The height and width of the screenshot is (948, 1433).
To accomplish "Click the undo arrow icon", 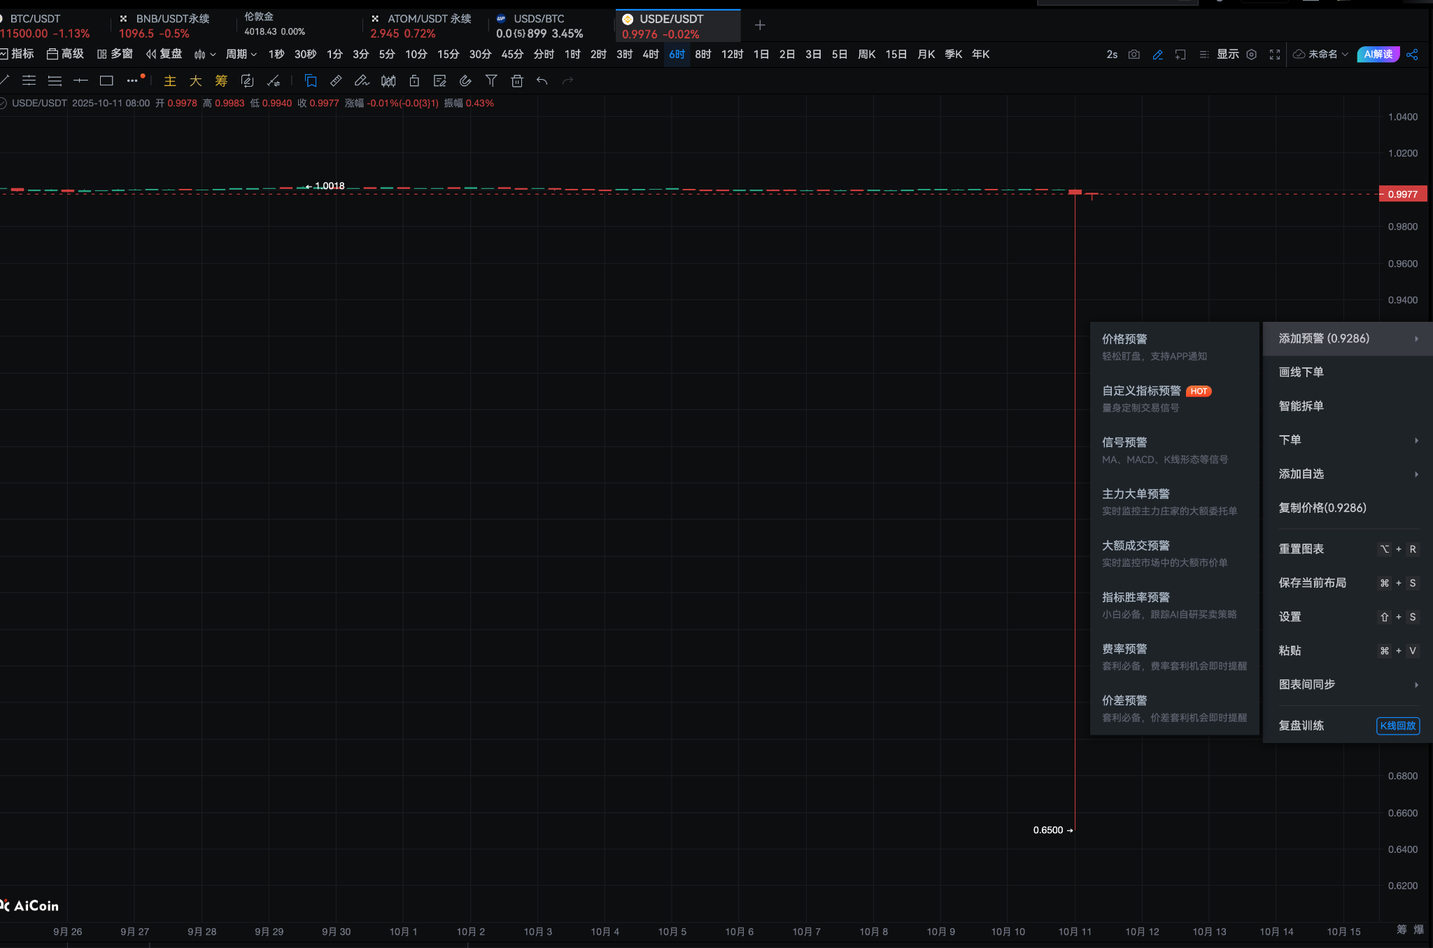I will (542, 81).
